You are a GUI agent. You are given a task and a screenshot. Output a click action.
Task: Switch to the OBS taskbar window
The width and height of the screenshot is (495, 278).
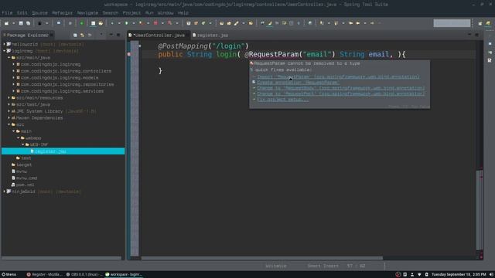coord(84,275)
